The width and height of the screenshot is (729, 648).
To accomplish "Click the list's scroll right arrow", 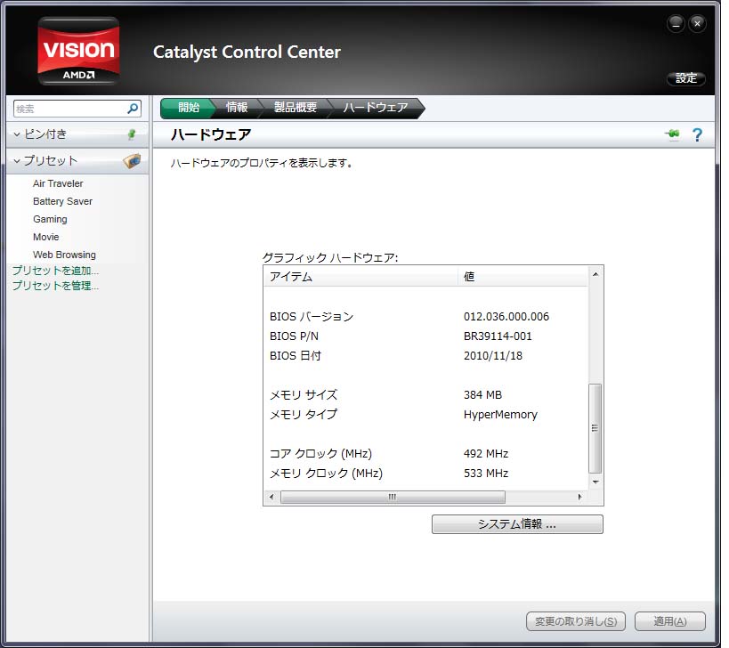I will (579, 497).
